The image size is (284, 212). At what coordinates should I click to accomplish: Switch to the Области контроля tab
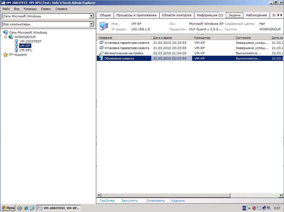coord(177,15)
